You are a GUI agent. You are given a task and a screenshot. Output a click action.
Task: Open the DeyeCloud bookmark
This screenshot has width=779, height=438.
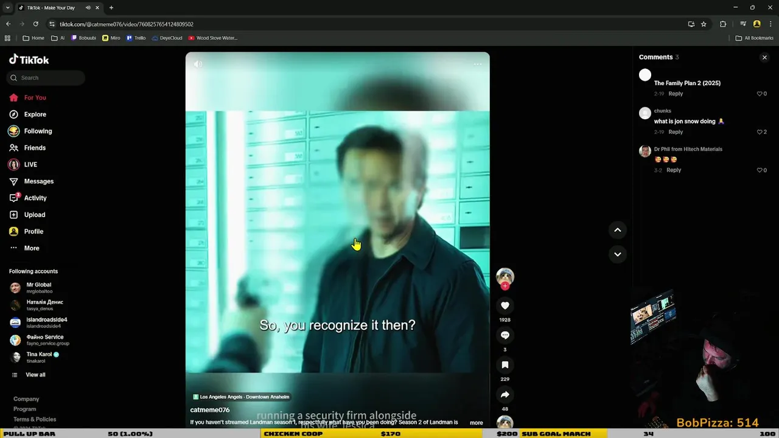167,38
